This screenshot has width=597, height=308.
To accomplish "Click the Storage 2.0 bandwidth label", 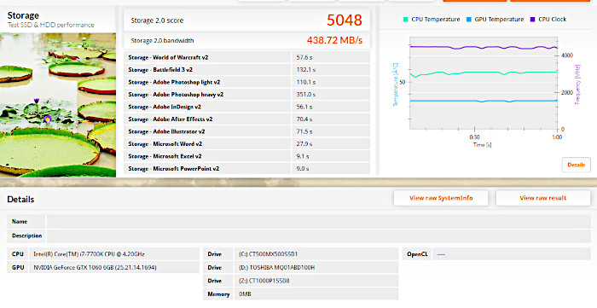I will (x=162, y=41).
